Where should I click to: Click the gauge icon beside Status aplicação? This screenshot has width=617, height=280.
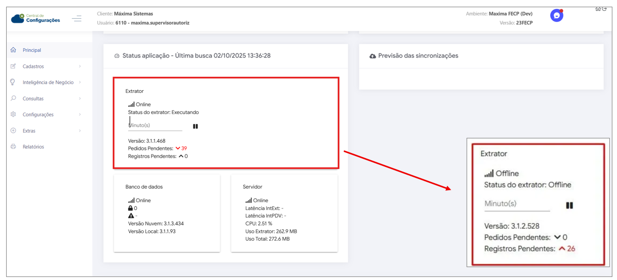click(x=117, y=56)
